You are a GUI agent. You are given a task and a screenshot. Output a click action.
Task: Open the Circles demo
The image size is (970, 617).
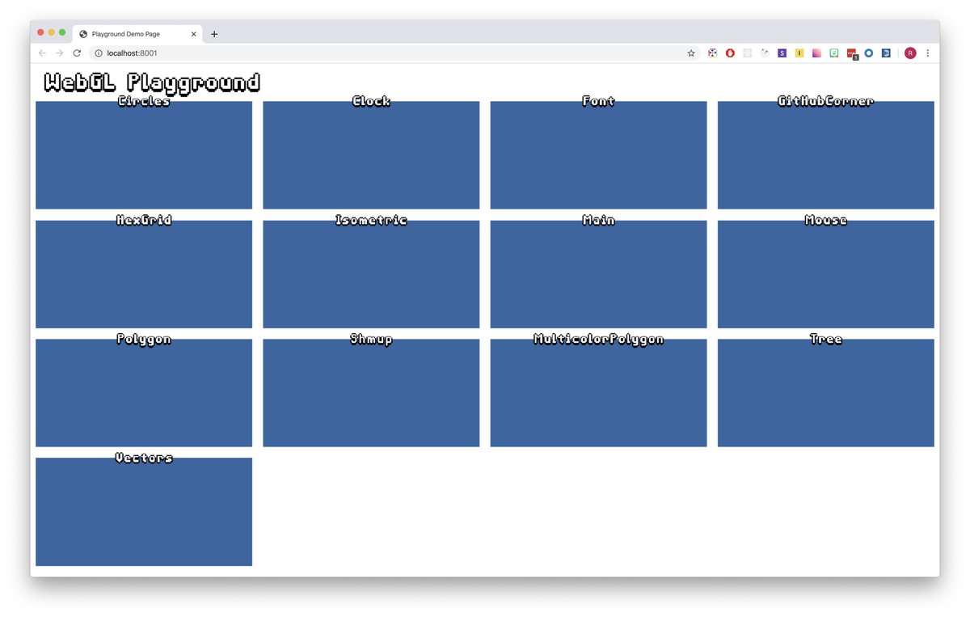pos(144,154)
